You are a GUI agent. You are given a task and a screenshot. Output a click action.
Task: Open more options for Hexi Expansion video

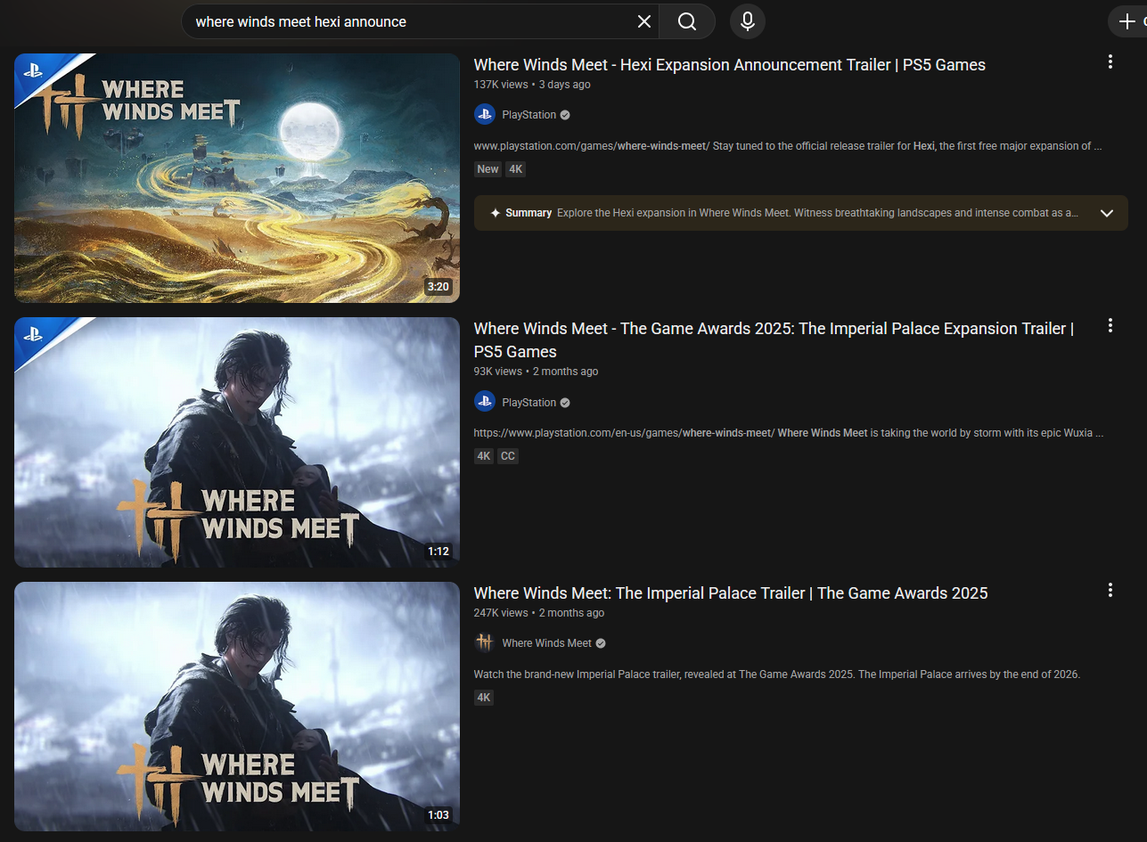click(x=1110, y=61)
